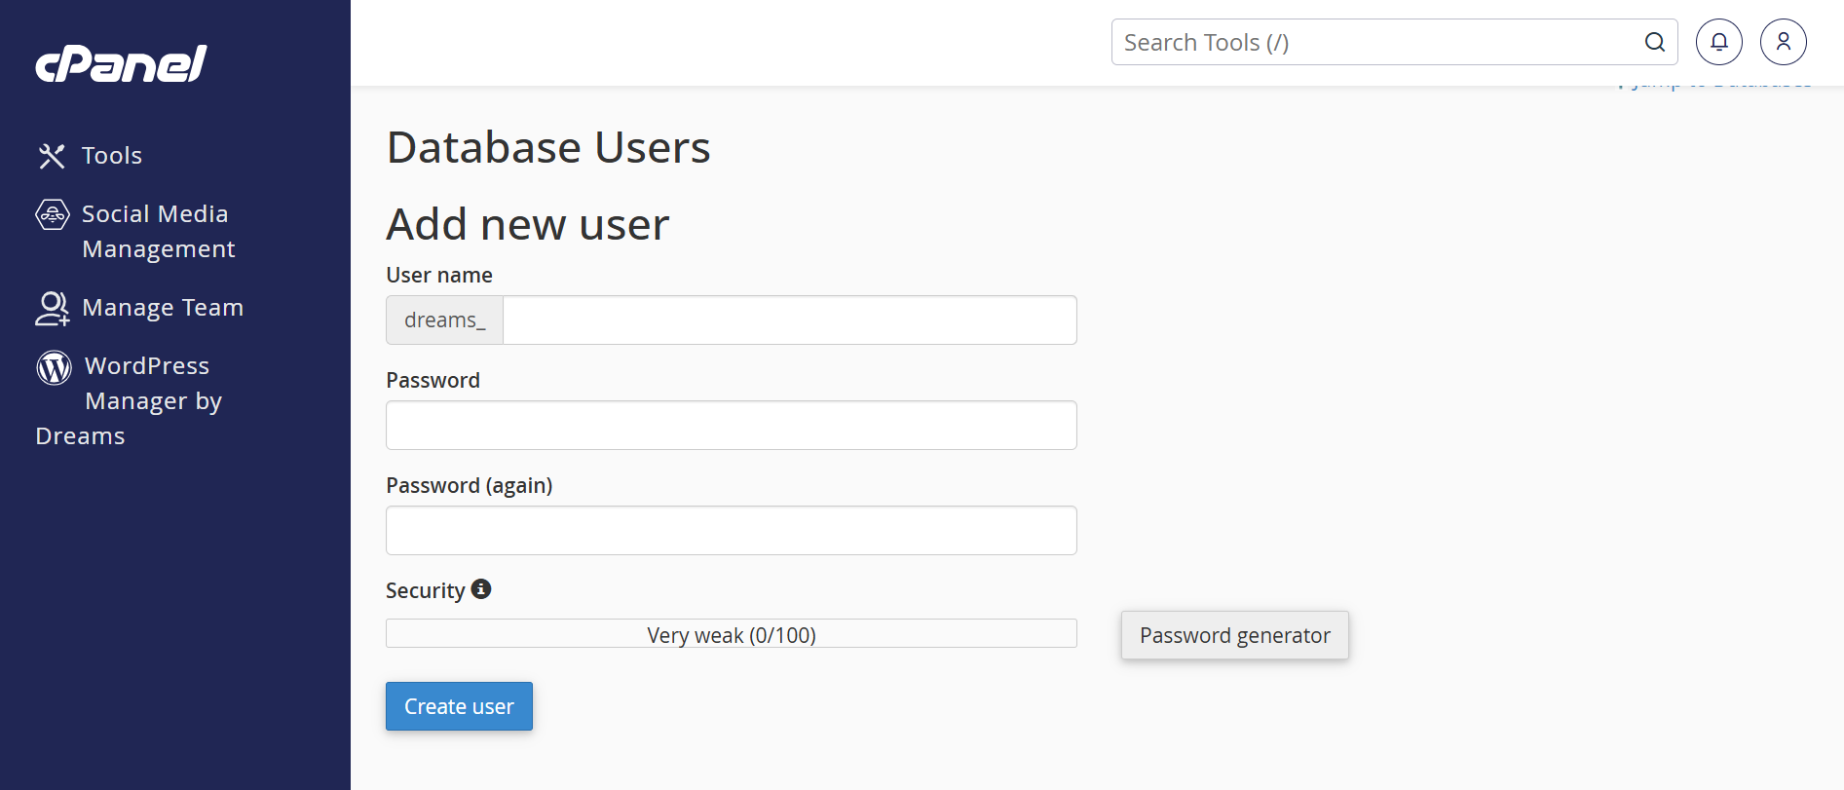Click the Password input field

point(731,426)
